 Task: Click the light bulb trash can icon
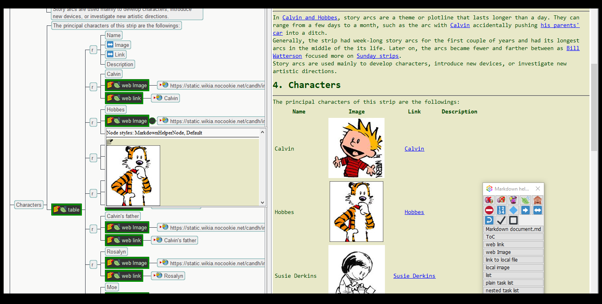pos(513,200)
